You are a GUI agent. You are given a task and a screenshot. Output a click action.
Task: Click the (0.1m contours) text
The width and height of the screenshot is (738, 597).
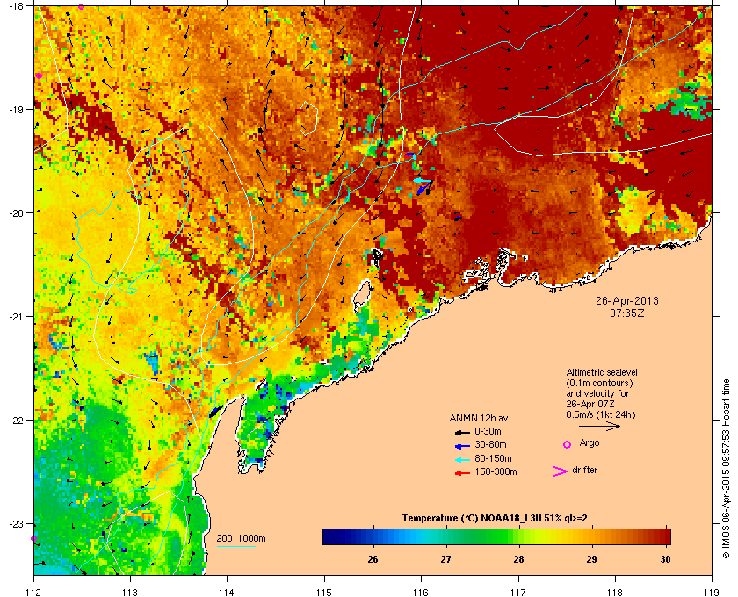point(599,383)
